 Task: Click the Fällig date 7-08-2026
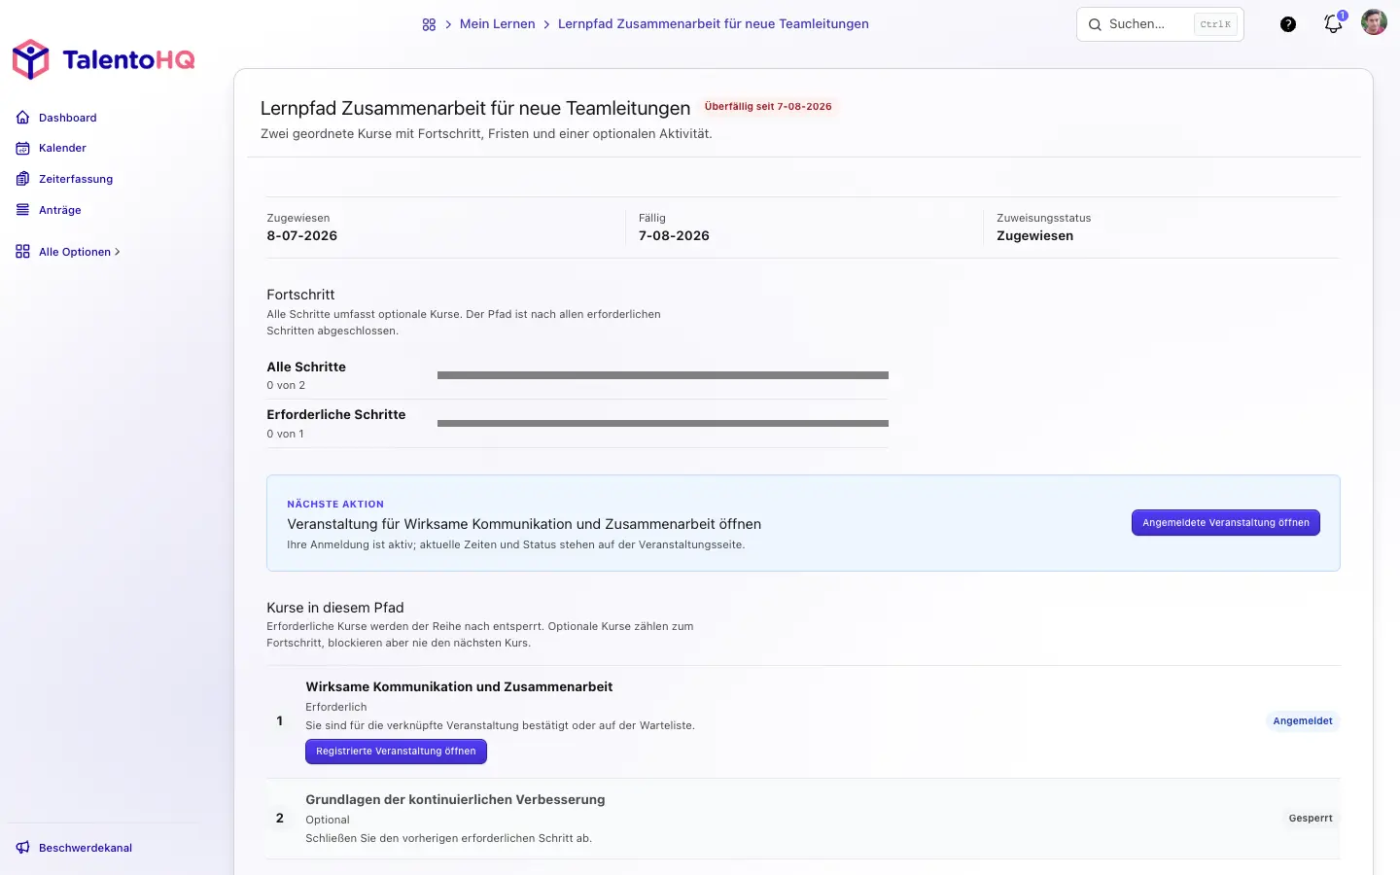coord(674,236)
